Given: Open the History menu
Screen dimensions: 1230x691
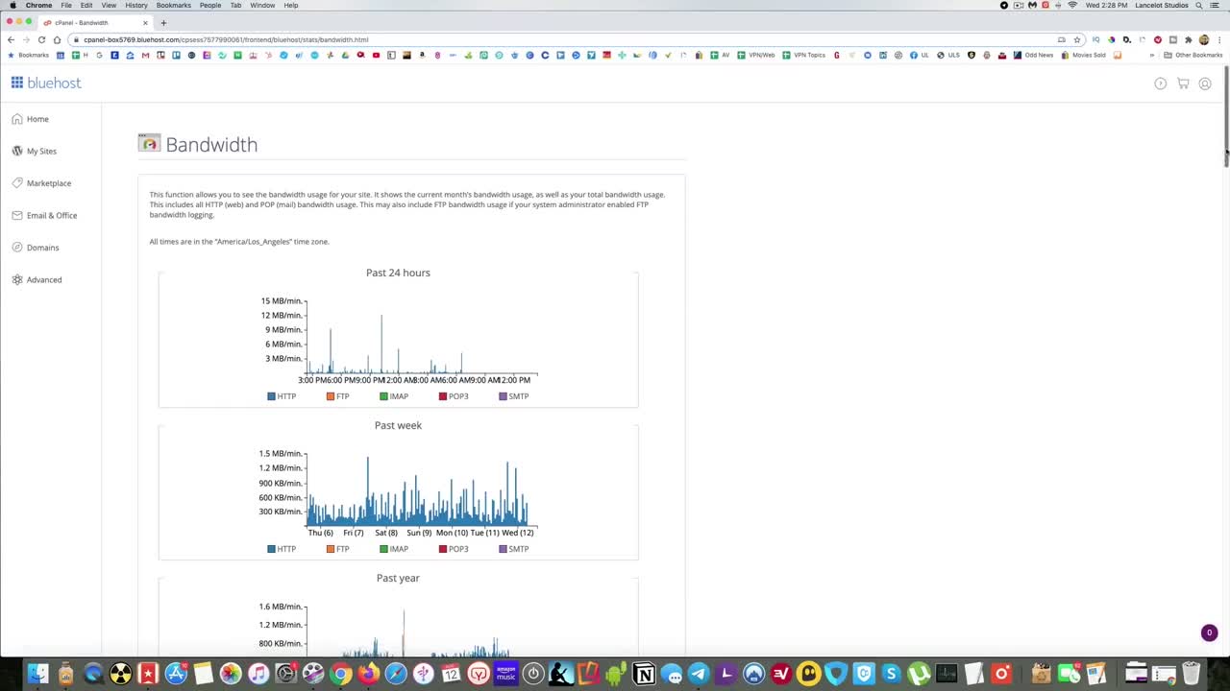Looking at the screenshot, I should pos(136,5).
